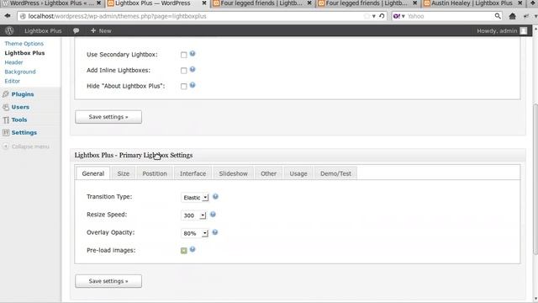Click the Lightbox Plus sidebar item
This screenshot has width=538, height=303.
click(x=24, y=53)
